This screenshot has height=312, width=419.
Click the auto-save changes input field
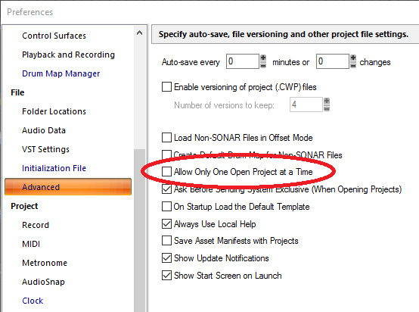[333, 61]
